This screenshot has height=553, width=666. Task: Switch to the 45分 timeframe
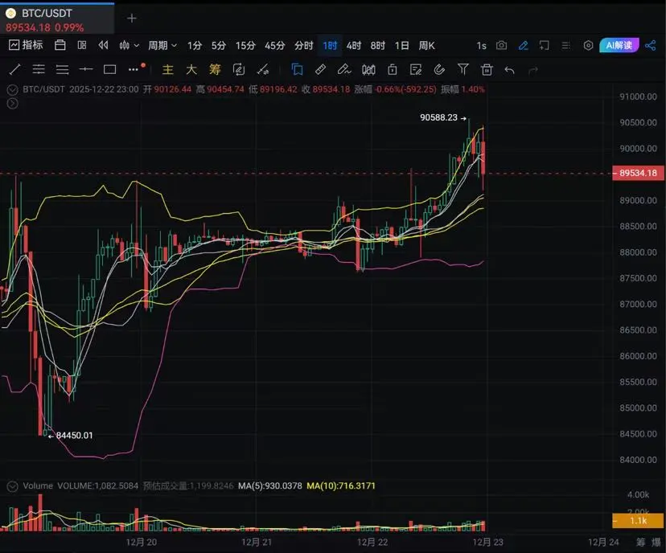click(x=274, y=45)
